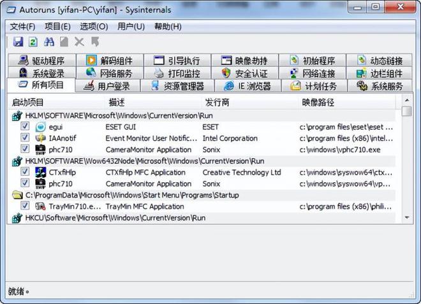Open the 项目(E) menu

coord(57,27)
